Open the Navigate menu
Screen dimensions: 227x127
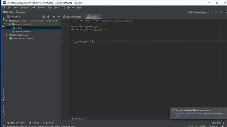pos(24,7)
